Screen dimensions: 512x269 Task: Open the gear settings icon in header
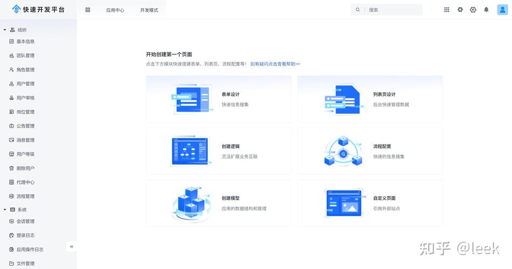460,10
